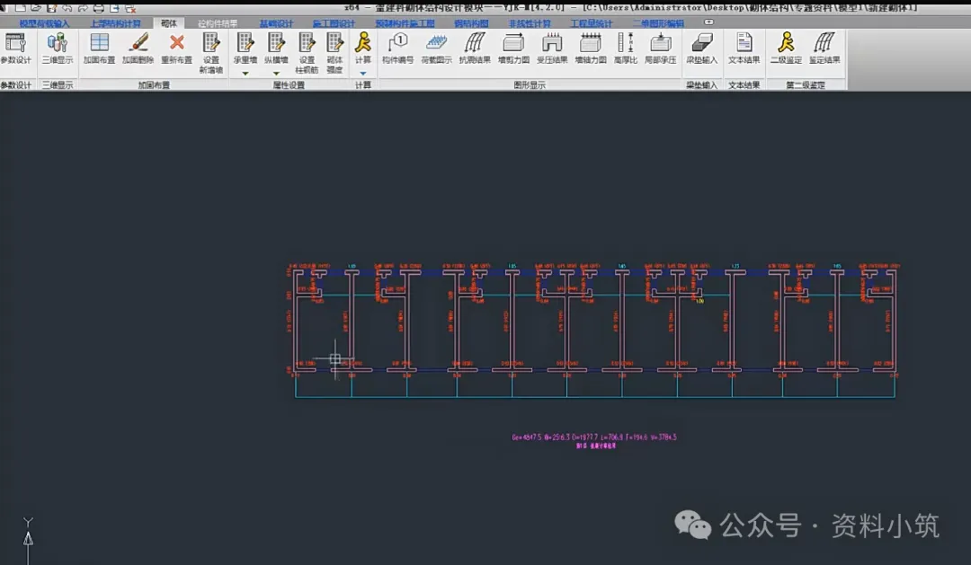Open the 文本结果 text results document
This screenshot has width=971, height=565.
[x=744, y=49]
